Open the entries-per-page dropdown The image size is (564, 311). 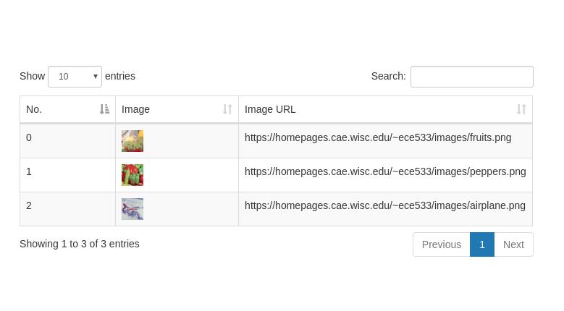click(75, 77)
